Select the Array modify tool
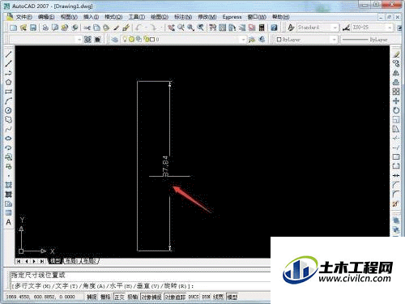Viewport: 405px width, 304px height. (396, 92)
